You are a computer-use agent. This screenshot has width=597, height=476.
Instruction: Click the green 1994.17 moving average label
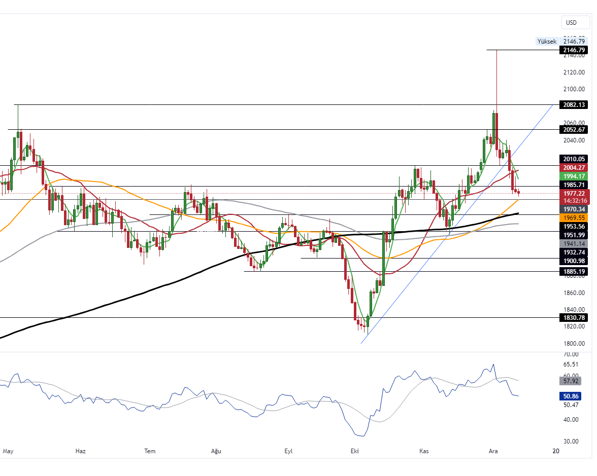coord(574,176)
